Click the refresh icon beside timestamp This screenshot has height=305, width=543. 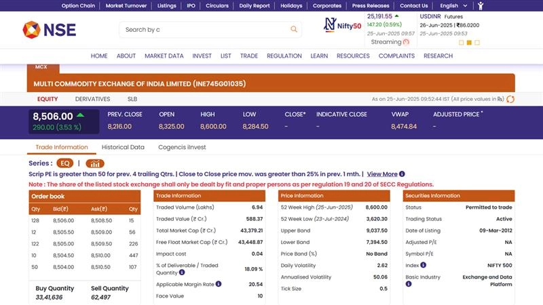(510, 99)
